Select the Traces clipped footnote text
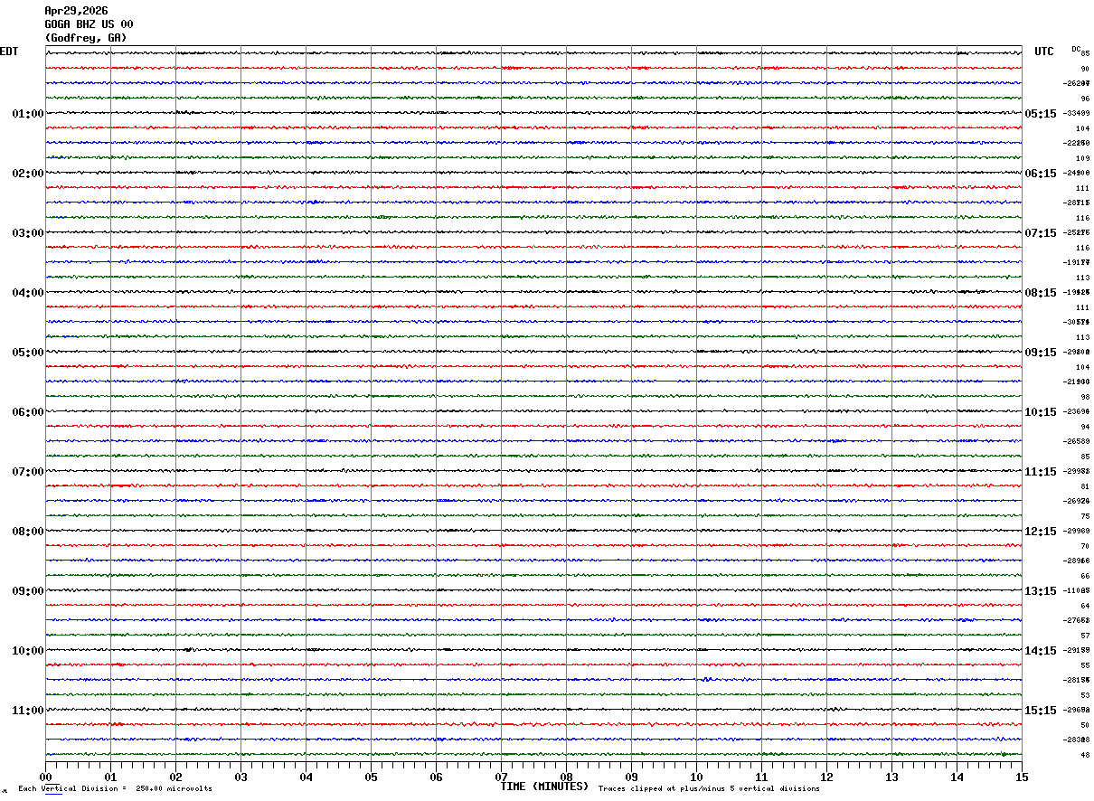The height and width of the screenshot is (801, 1094). pyautogui.click(x=709, y=789)
